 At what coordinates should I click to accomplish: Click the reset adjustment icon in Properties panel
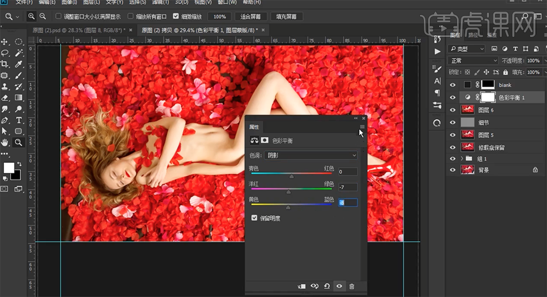[327, 286]
